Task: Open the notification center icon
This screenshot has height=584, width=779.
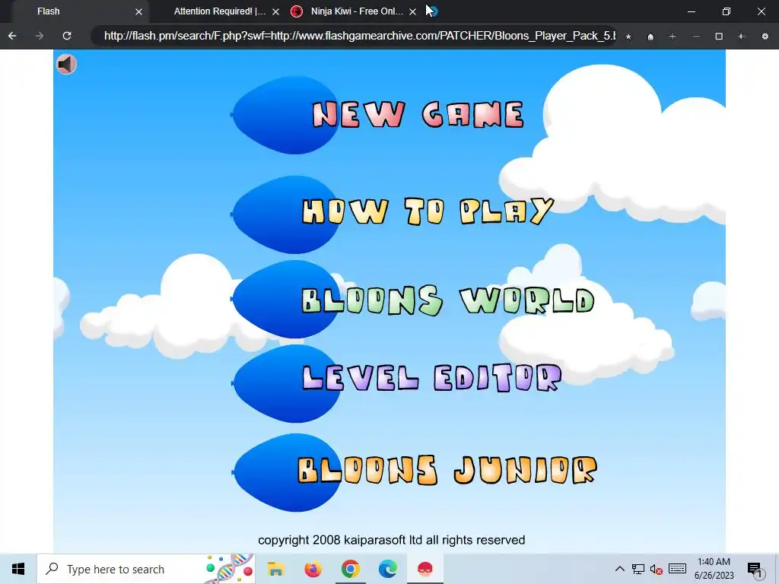Action: pyautogui.click(x=755, y=570)
